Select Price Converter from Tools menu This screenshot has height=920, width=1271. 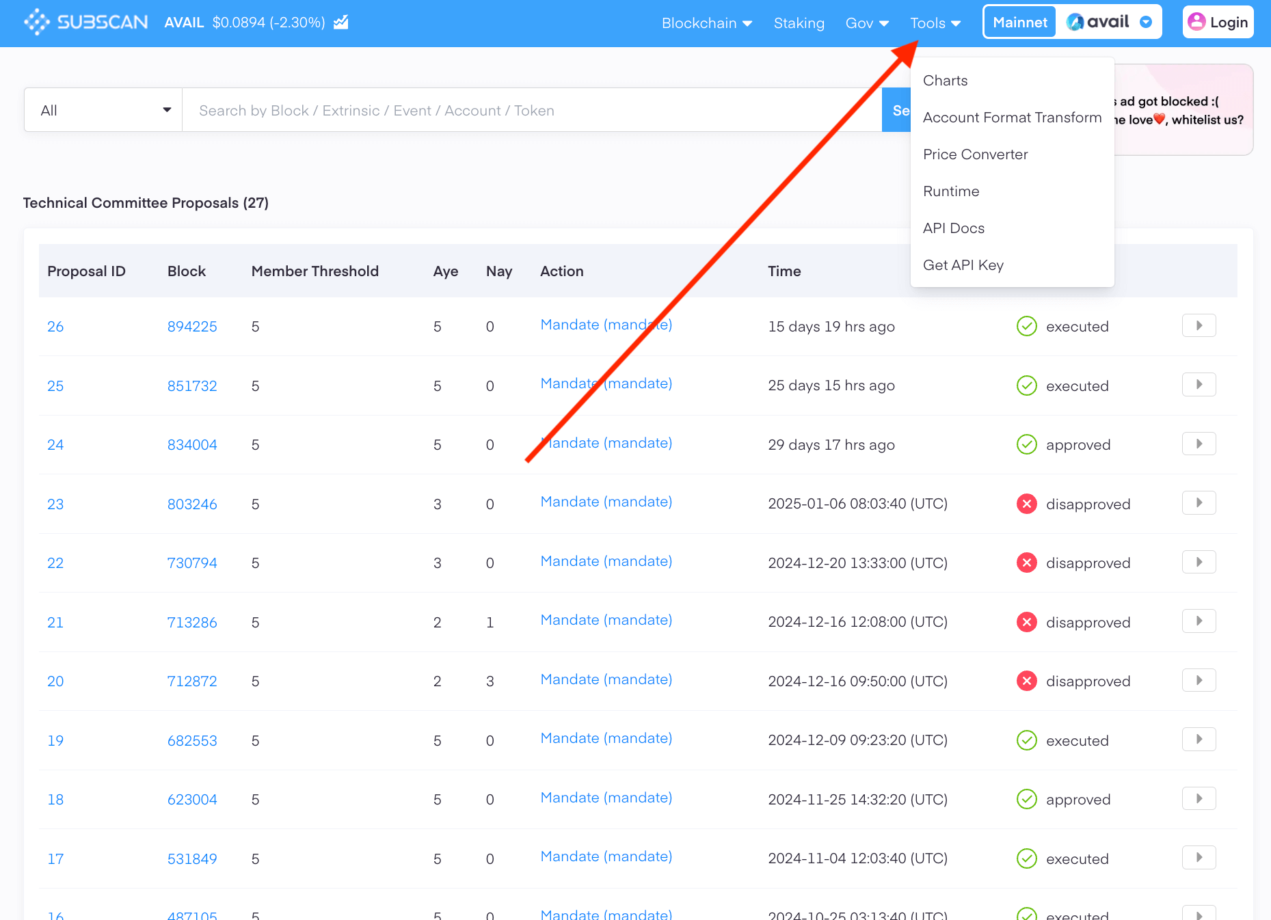click(975, 154)
